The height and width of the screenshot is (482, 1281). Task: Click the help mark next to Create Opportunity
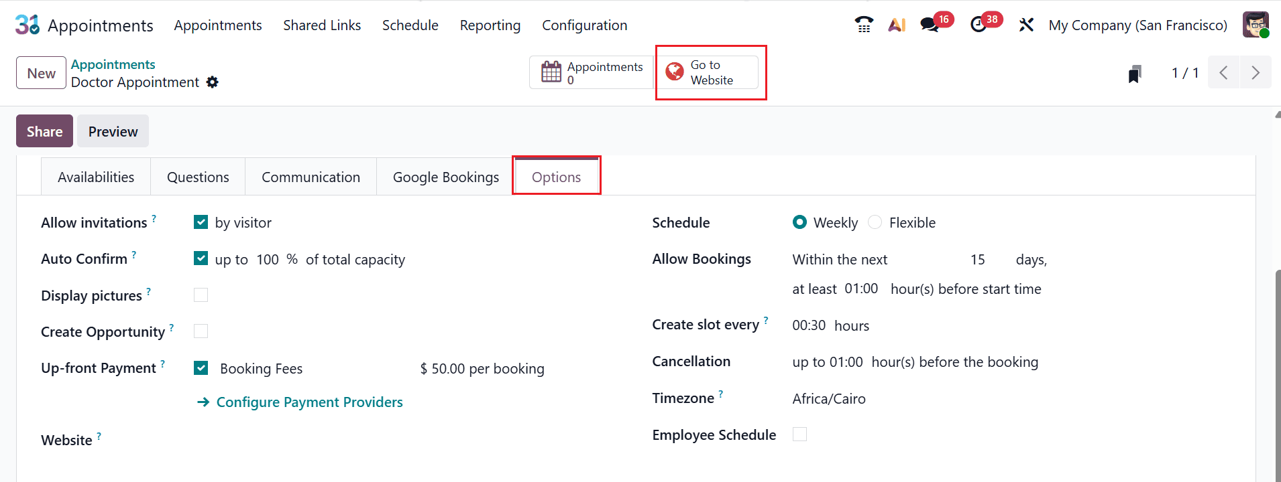pyautogui.click(x=172, y=327)
